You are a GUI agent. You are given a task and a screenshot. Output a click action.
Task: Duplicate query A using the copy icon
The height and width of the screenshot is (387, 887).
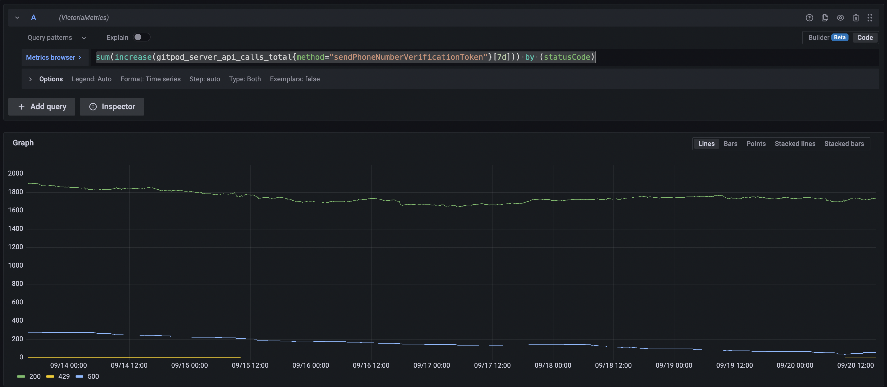coord(825,17)
